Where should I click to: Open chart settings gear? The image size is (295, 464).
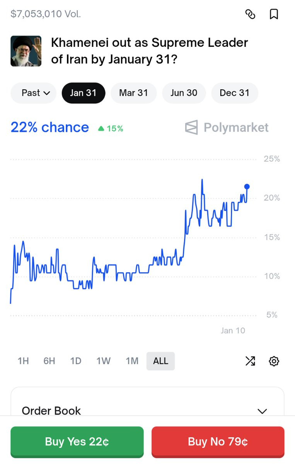coord(274,361)
